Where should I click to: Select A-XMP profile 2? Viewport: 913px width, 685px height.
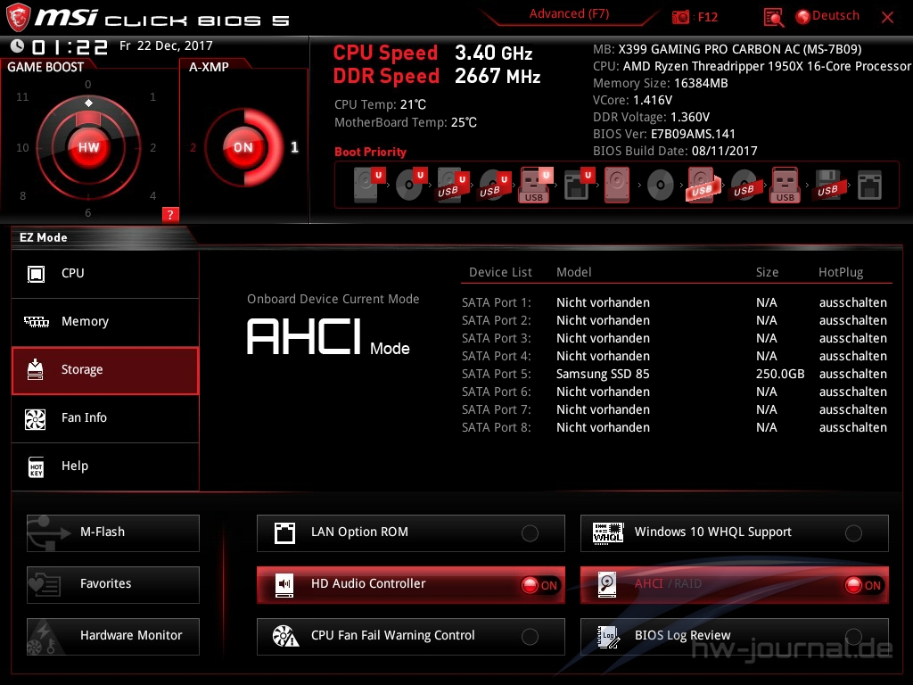pyautogui.click(x=193, y=147)
